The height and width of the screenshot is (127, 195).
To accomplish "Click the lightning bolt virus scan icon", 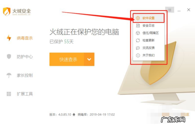I will (x=9, y=38).
